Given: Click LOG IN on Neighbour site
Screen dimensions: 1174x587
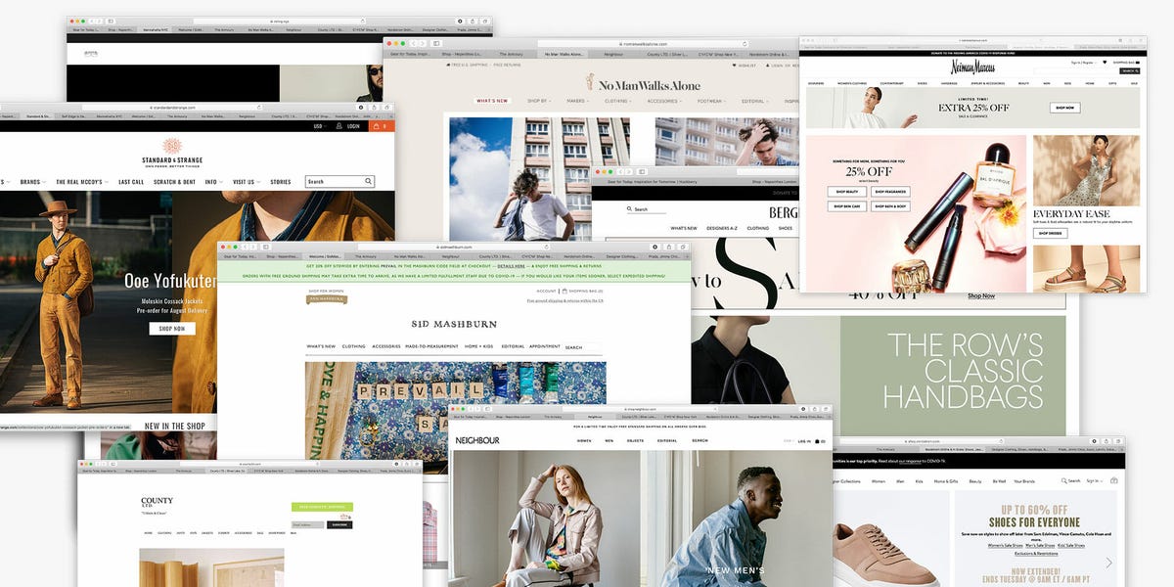Looking at the screenshot, I should pyautogui.click(x=804, y=441).
